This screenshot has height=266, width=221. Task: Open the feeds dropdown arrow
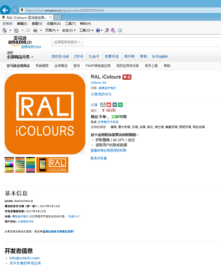point(22,30)
